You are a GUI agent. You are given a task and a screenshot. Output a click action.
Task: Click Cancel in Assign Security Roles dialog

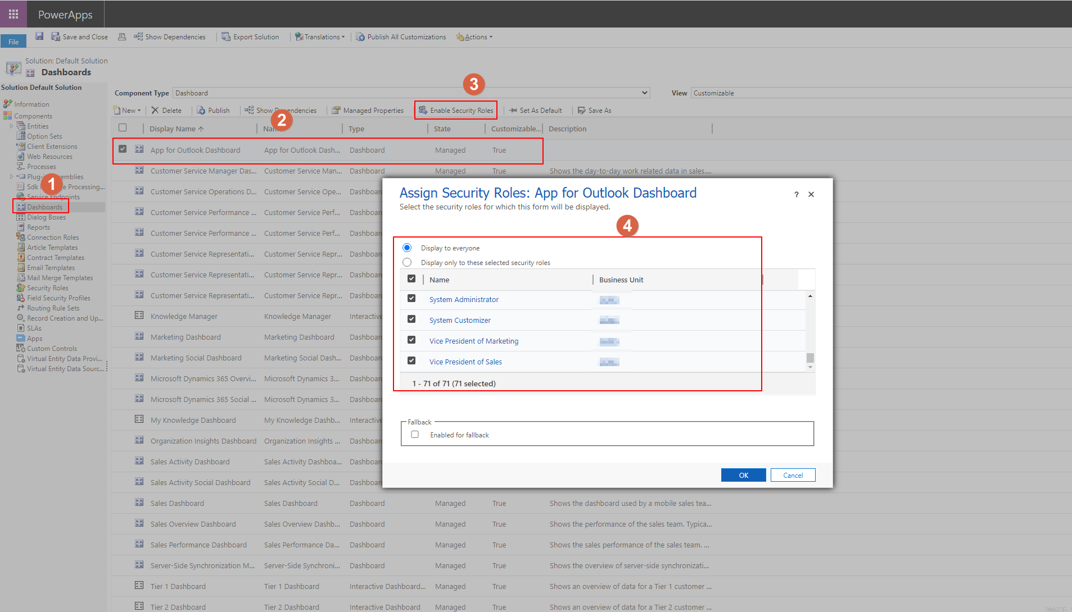(793, 475)
